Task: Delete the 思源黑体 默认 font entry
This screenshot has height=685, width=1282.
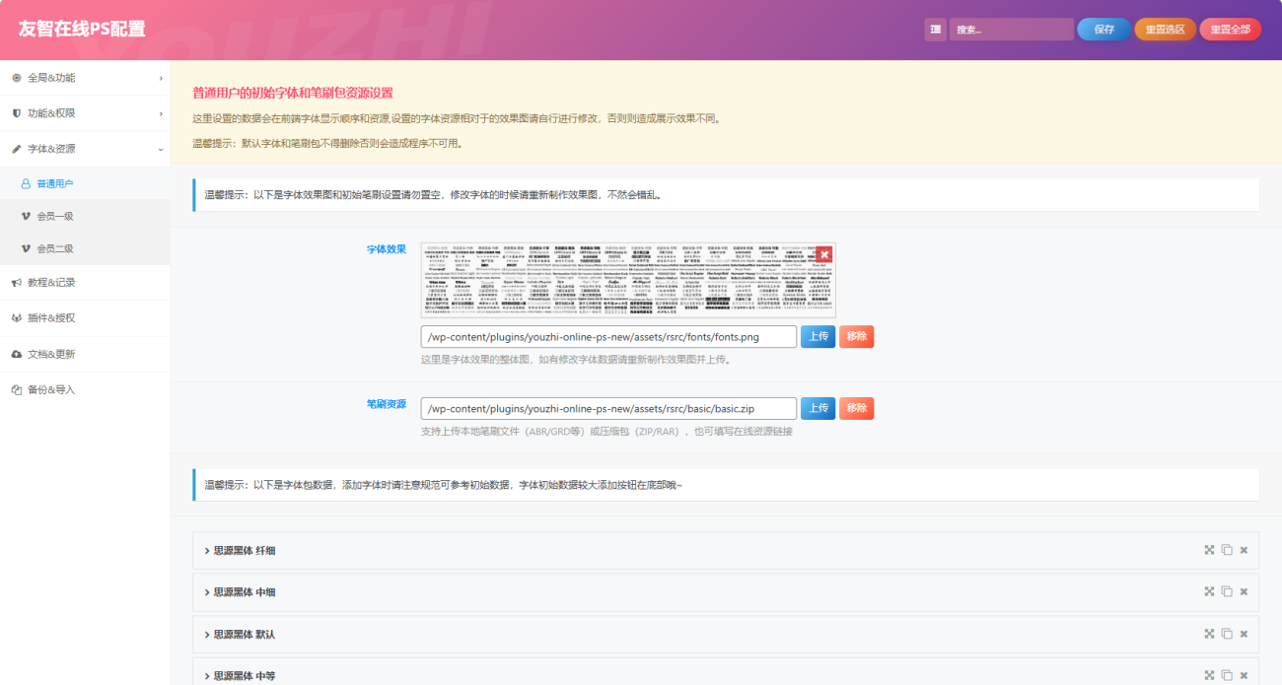Action: pyautogui.click(x=1244, y=634)
